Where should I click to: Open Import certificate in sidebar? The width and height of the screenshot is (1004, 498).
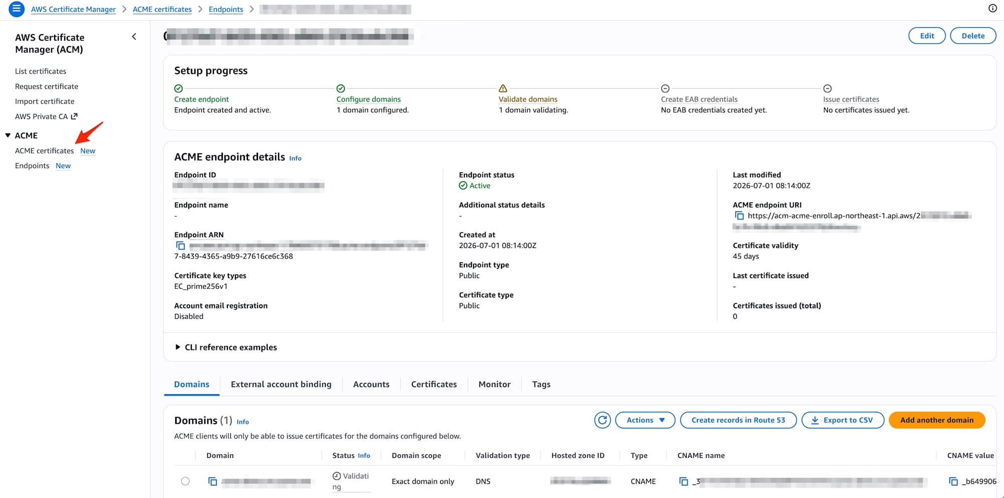pos(45,101)
